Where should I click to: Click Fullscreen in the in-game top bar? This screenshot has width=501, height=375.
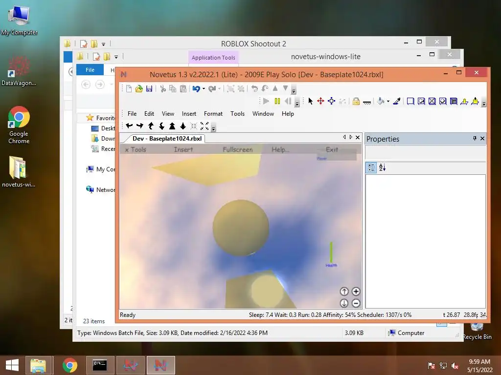point(238,149)
